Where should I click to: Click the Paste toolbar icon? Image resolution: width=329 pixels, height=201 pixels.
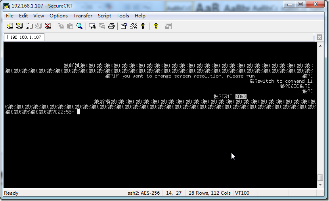70,26
